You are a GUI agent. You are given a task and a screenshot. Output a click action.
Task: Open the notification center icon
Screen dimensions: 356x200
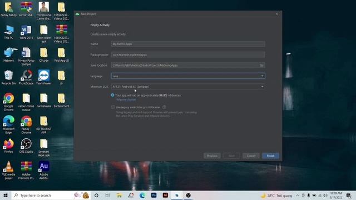[349, 195]
